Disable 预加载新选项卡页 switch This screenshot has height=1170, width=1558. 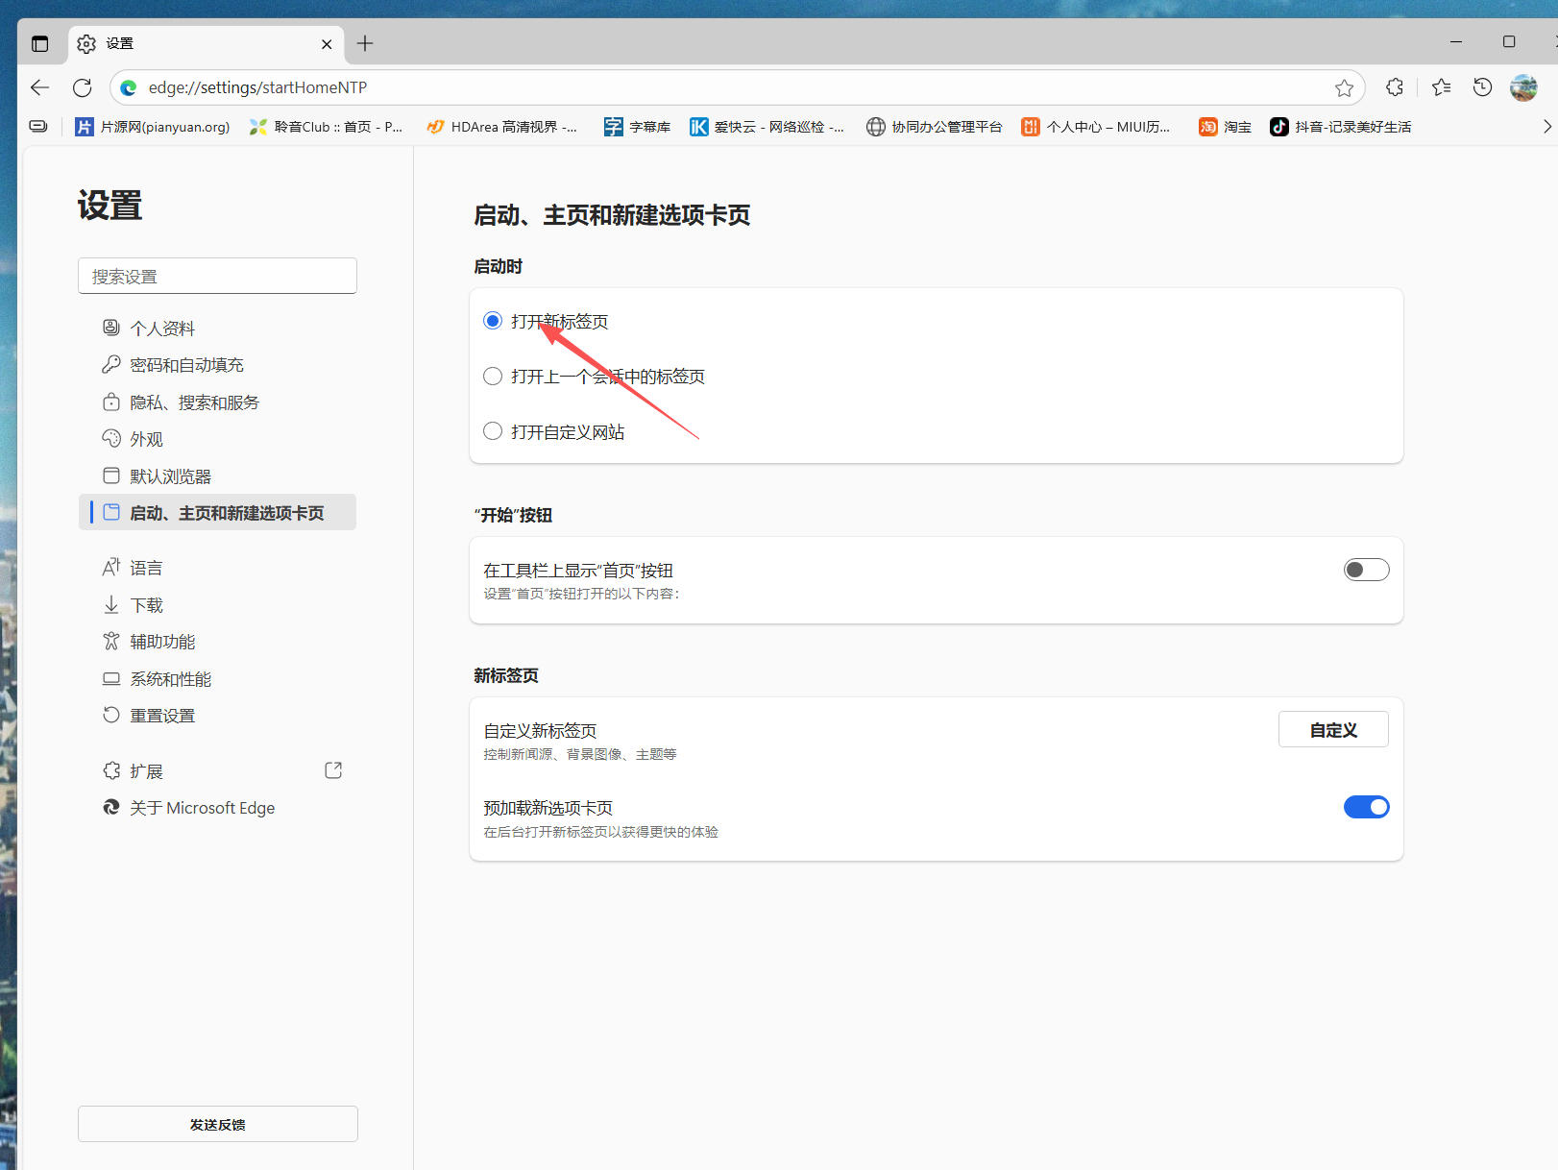pos(1366,807)
